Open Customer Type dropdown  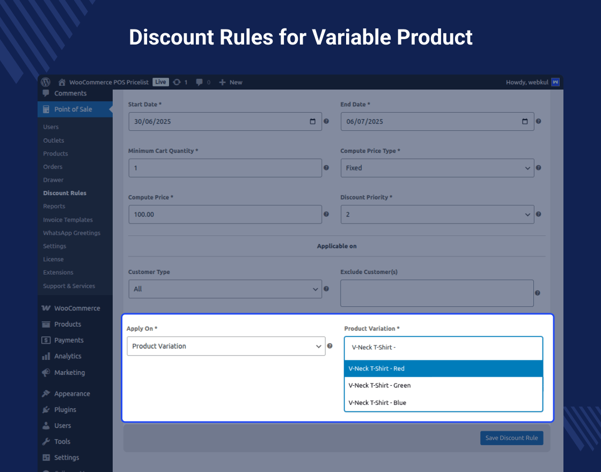point(225,289)
